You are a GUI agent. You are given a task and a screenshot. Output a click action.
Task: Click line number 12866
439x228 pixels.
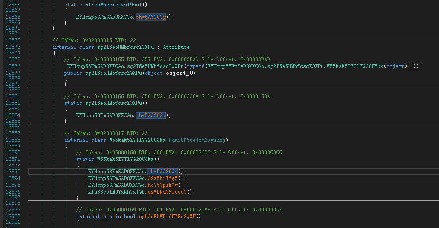13,5
